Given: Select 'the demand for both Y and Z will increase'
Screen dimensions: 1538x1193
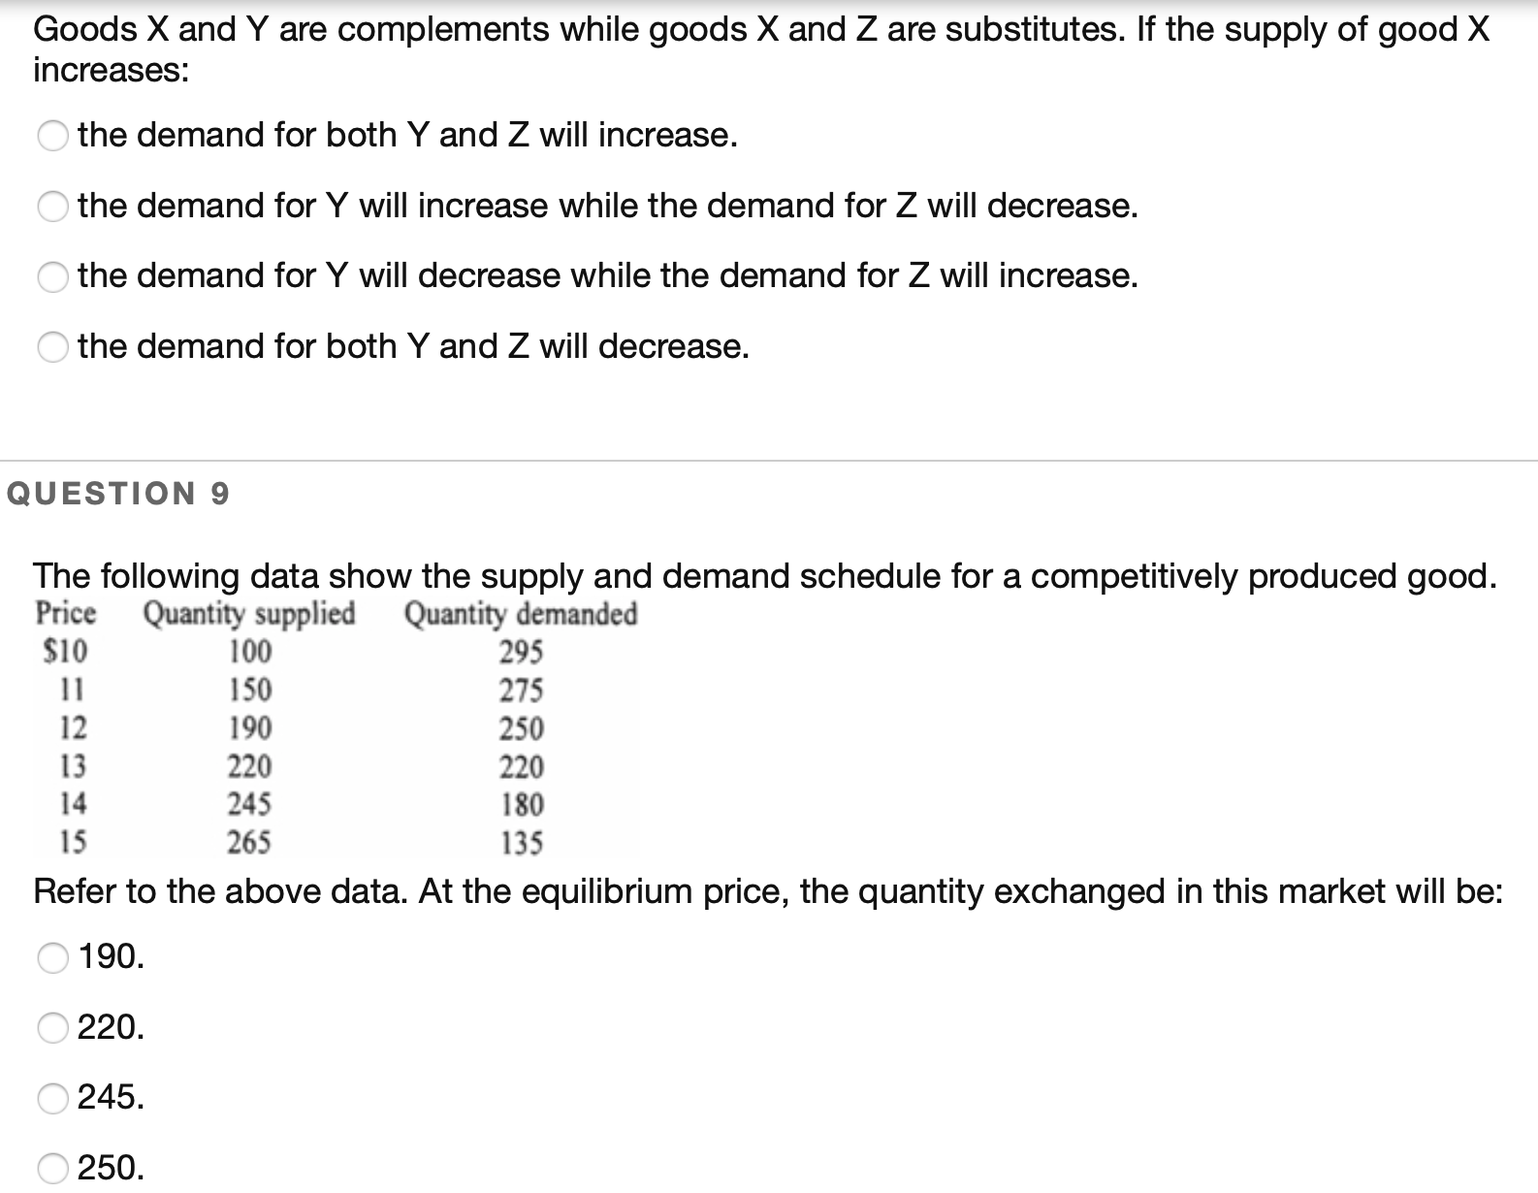Looking at the screenshot, I should 55,136.
